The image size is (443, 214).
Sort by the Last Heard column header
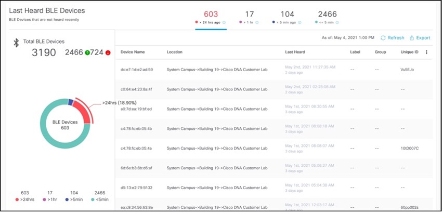(295, 52)
